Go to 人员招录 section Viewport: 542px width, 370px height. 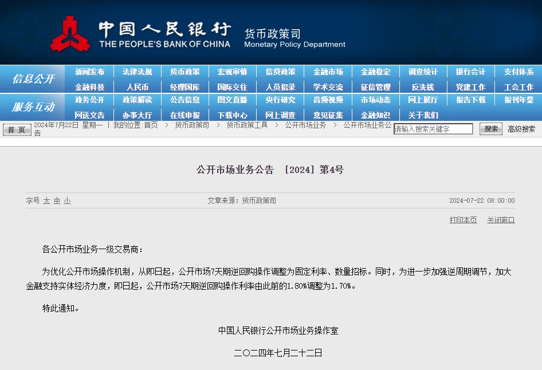click(280, 87)
